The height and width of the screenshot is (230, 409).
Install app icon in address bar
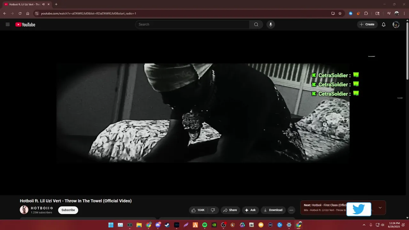(333, 13)
